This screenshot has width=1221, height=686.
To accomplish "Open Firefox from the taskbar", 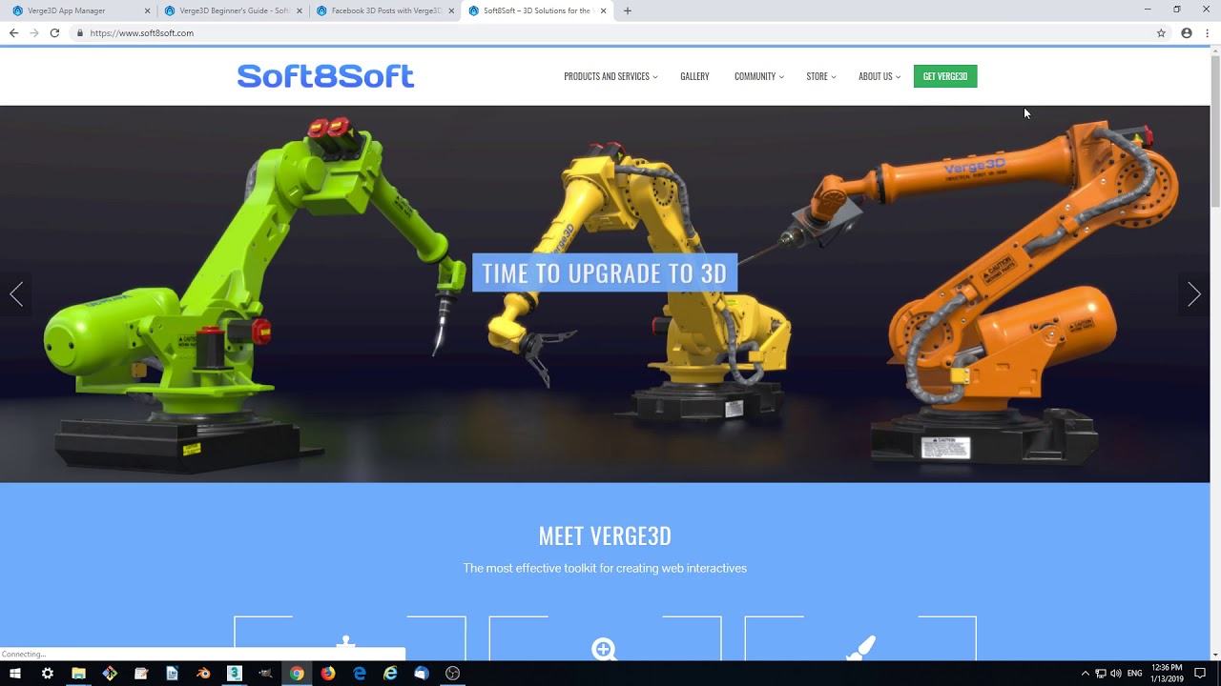I will (x=328, y=673).
